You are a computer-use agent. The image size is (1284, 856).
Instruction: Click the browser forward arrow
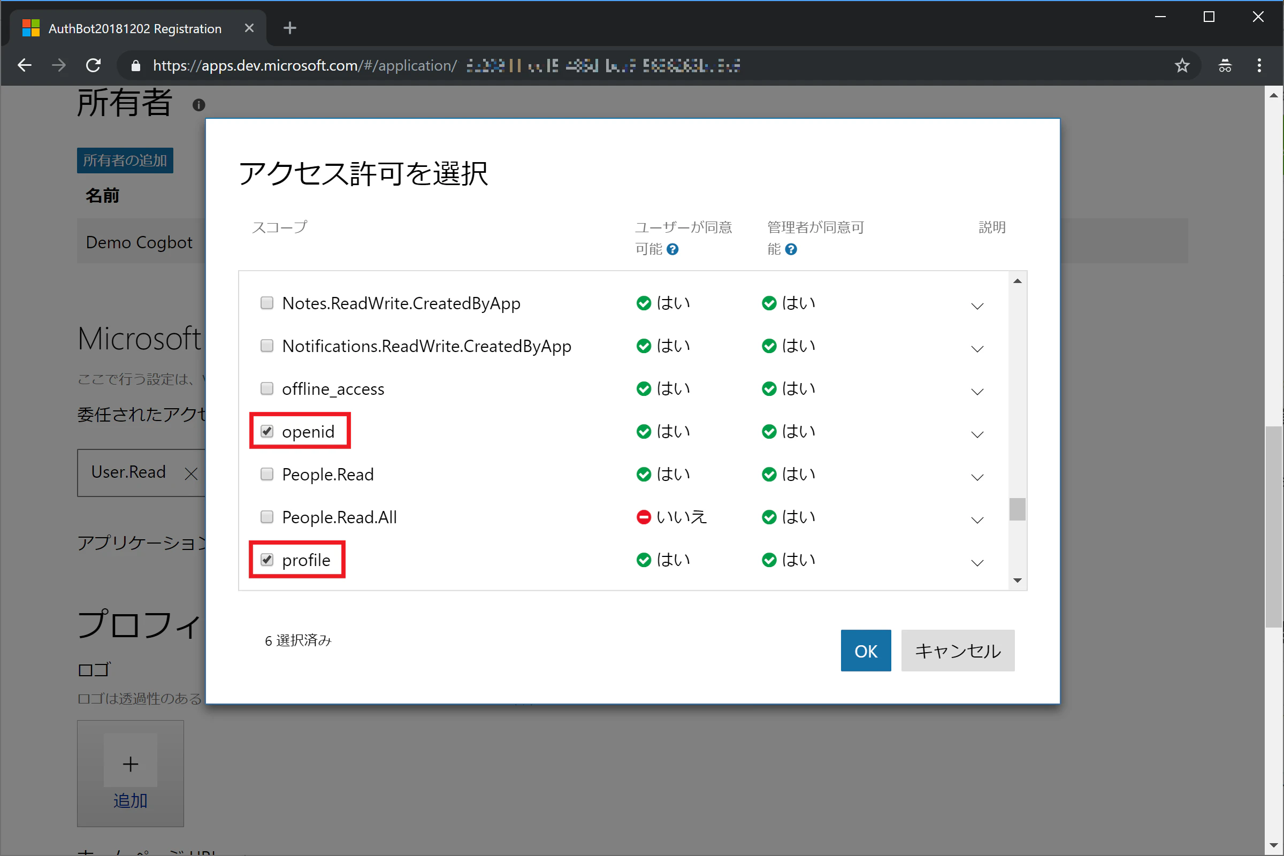(59, 65)
